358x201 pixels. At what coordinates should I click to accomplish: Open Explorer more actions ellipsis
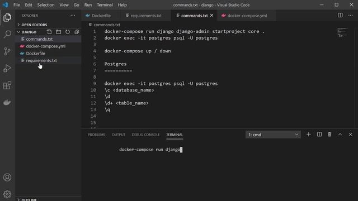pyautogui.click(x=73, y=16)
